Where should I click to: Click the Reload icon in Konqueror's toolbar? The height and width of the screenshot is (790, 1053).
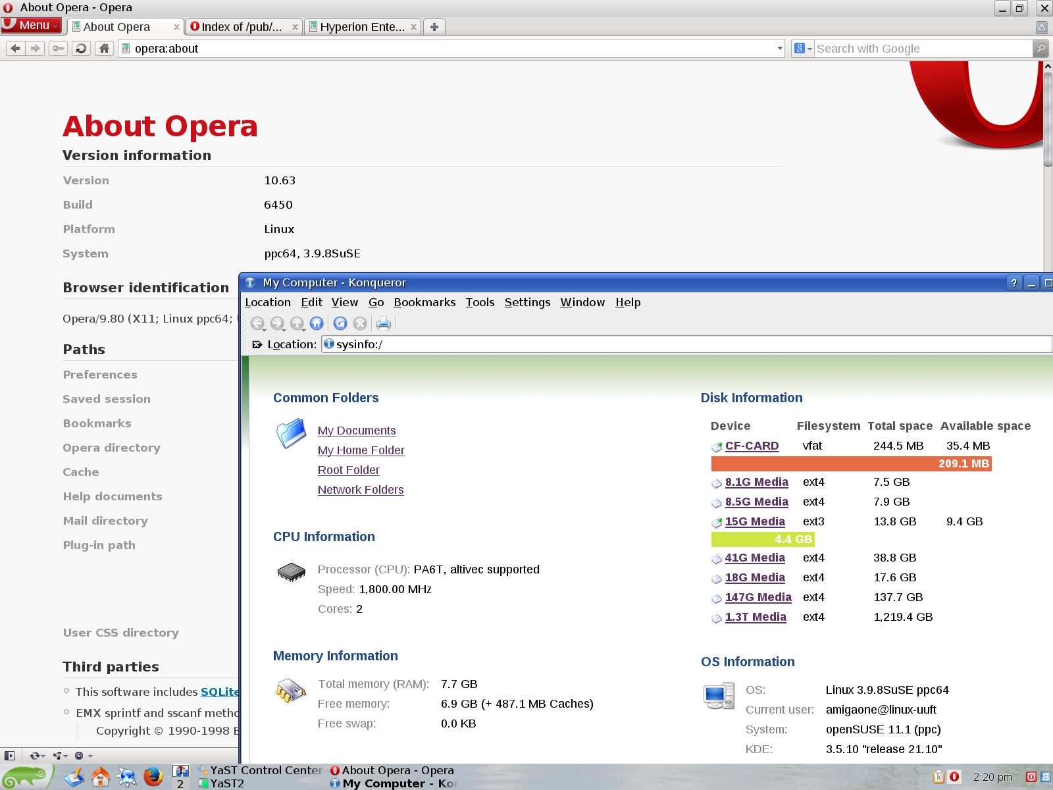pos(340,323)
